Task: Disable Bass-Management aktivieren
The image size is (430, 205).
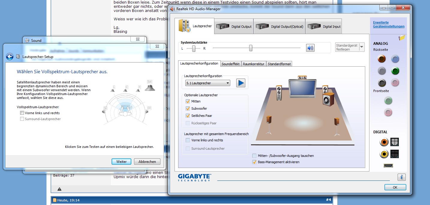Action: tap(254, 162)
